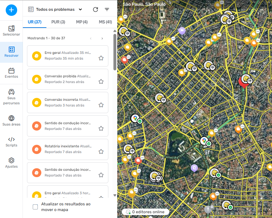
Task: Open Seus percursos car icon
Action: click(x=11, y=97)
